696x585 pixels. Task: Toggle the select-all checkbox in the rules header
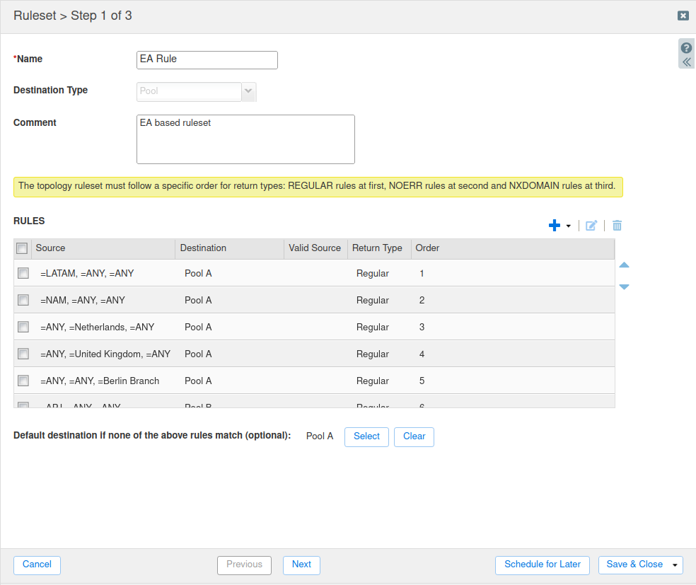pos(22,248)
